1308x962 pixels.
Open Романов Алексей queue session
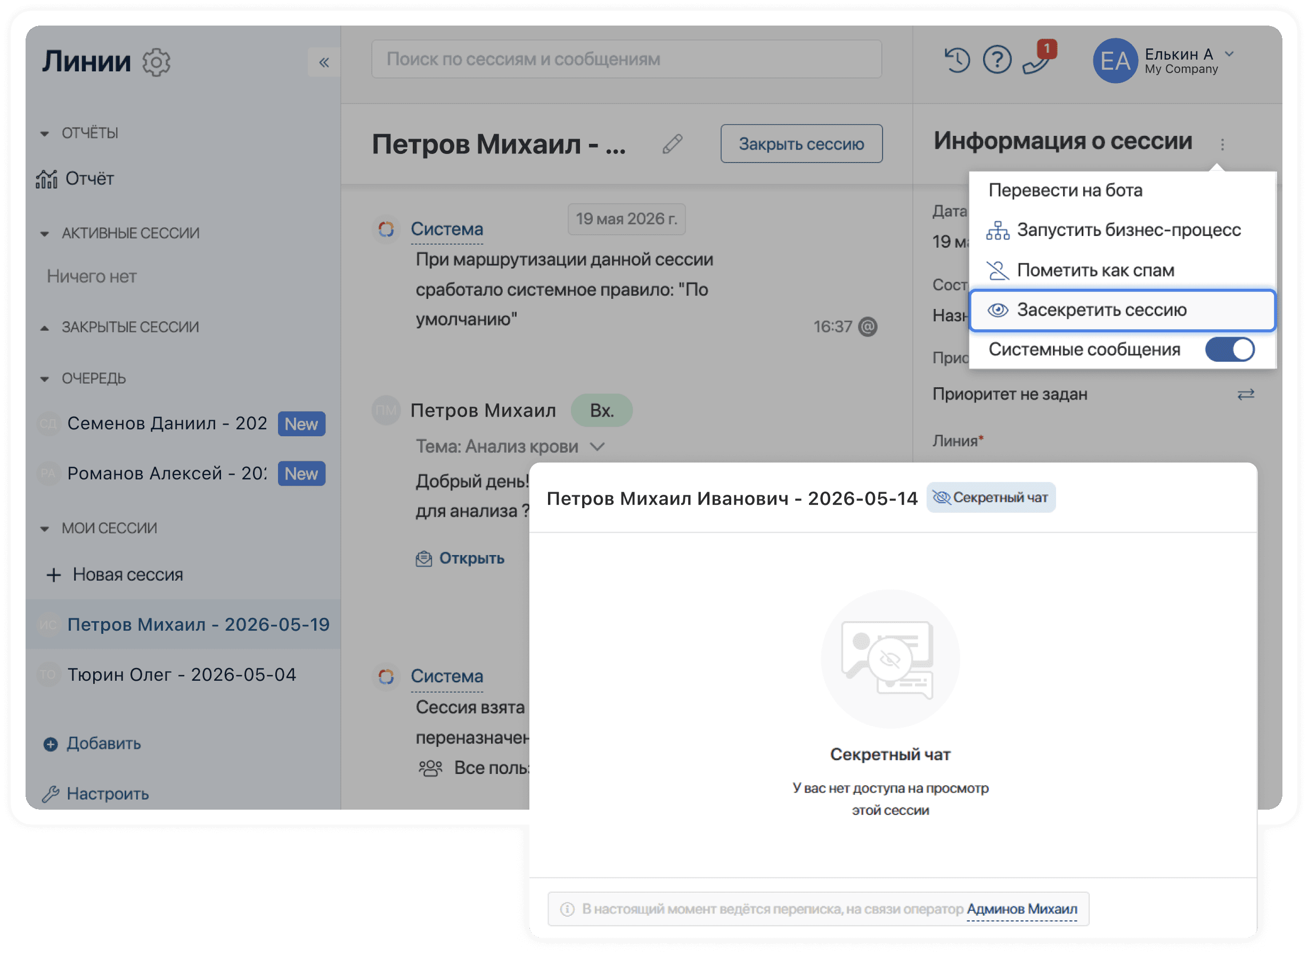[182, 474]
